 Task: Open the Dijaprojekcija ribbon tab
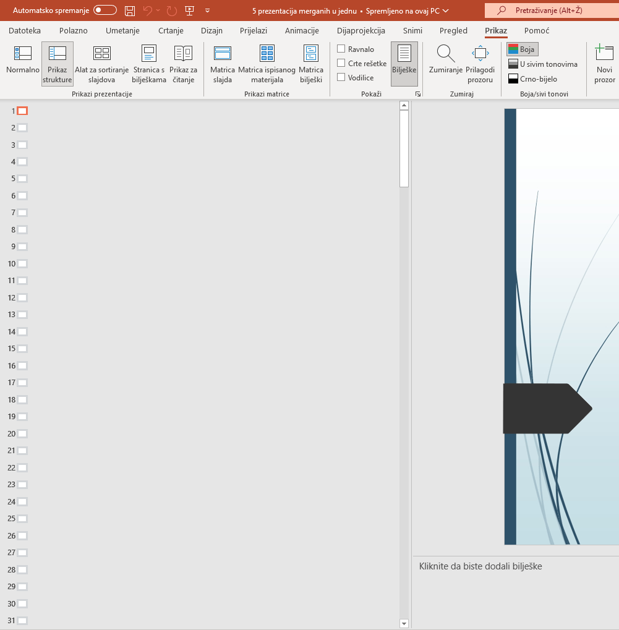(361, 30)
